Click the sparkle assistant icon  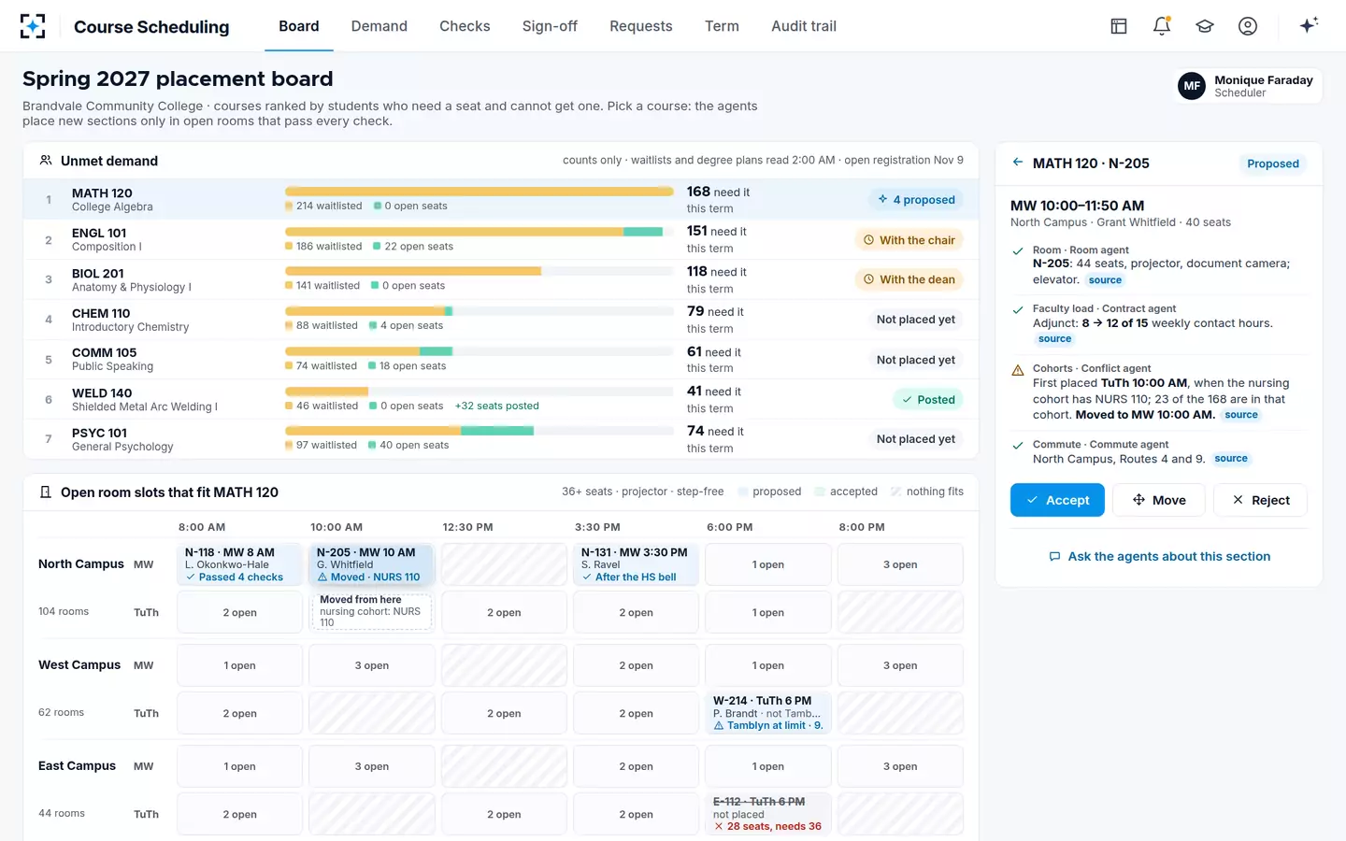[x=1309, y=25]
